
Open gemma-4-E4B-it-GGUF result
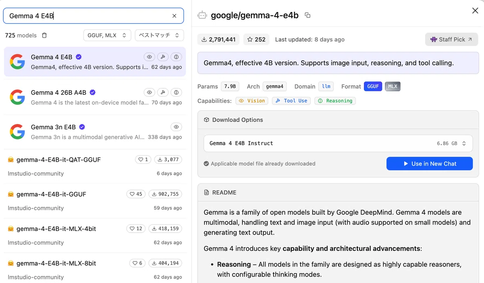(x=95, y=201)
